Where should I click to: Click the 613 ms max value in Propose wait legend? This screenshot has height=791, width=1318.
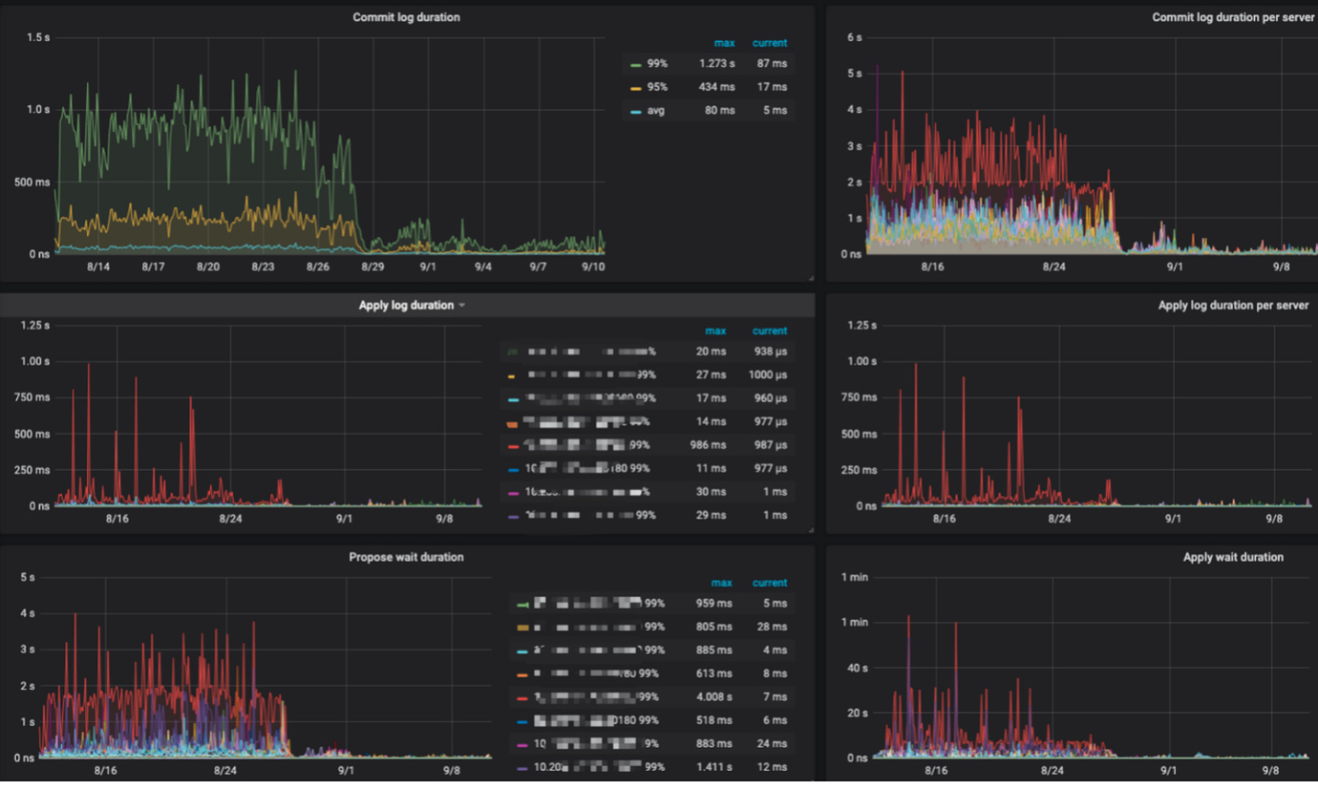714,673
